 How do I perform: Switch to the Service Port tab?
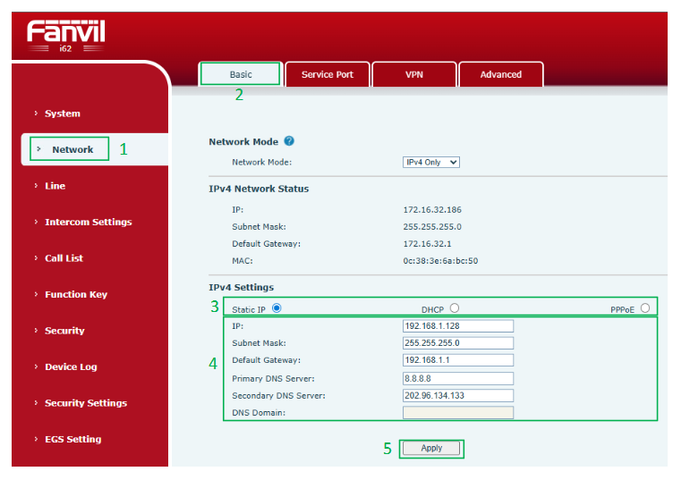[327, 74]
